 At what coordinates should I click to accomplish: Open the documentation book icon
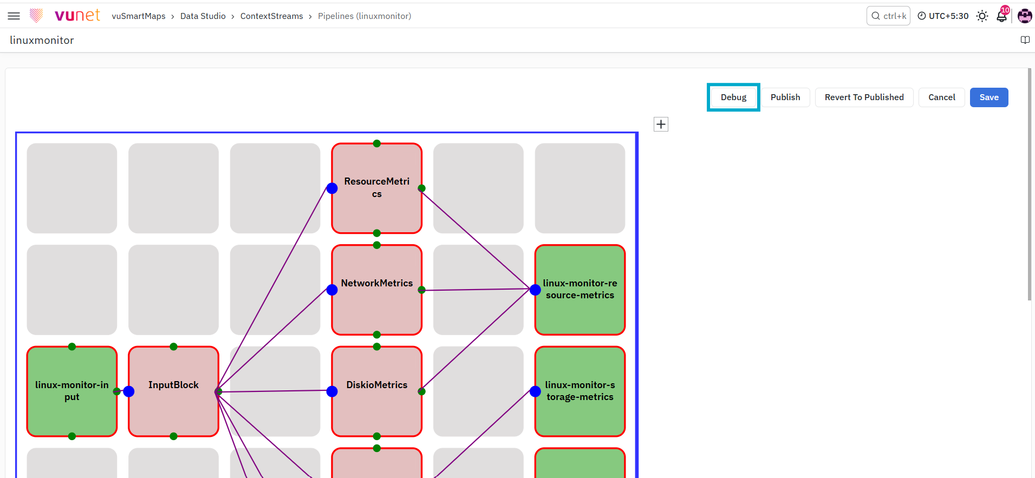tap(1025, 40)
